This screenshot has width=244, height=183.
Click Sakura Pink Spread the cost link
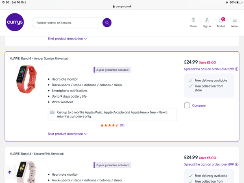coord(209,164)
